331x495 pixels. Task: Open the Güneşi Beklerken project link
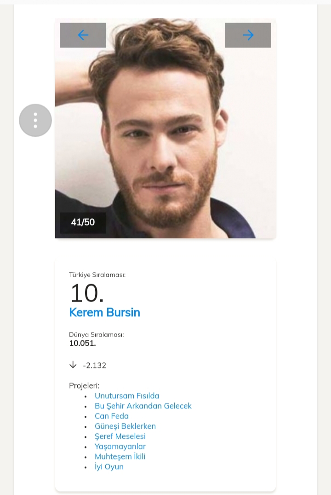[x=125, y=426]
